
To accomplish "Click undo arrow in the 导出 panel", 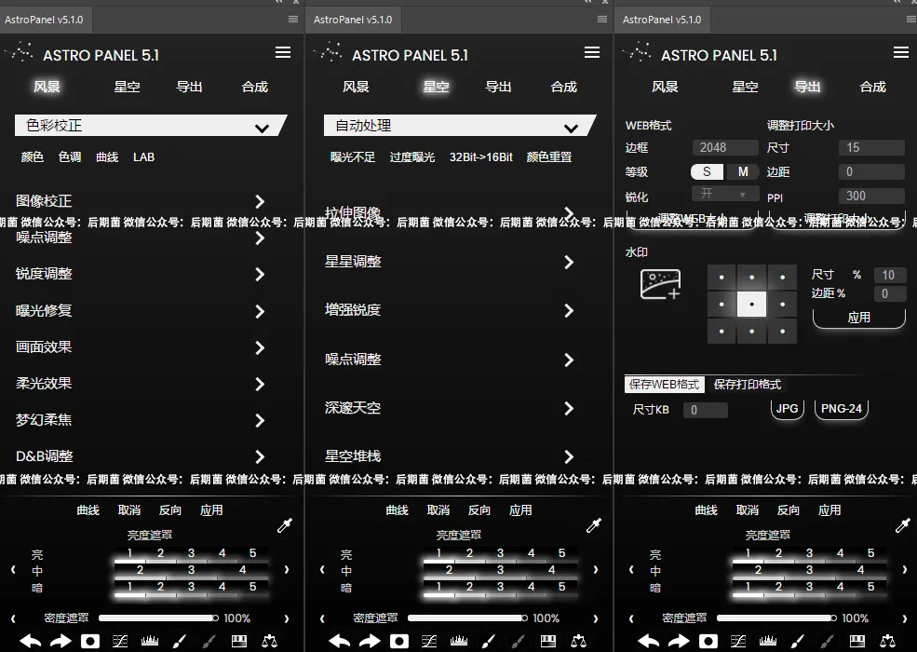I will [x=649, y=641].
